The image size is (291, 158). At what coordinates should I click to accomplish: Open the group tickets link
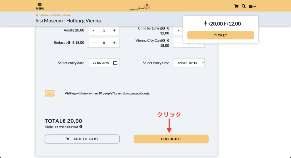click(x=140, y=93)
